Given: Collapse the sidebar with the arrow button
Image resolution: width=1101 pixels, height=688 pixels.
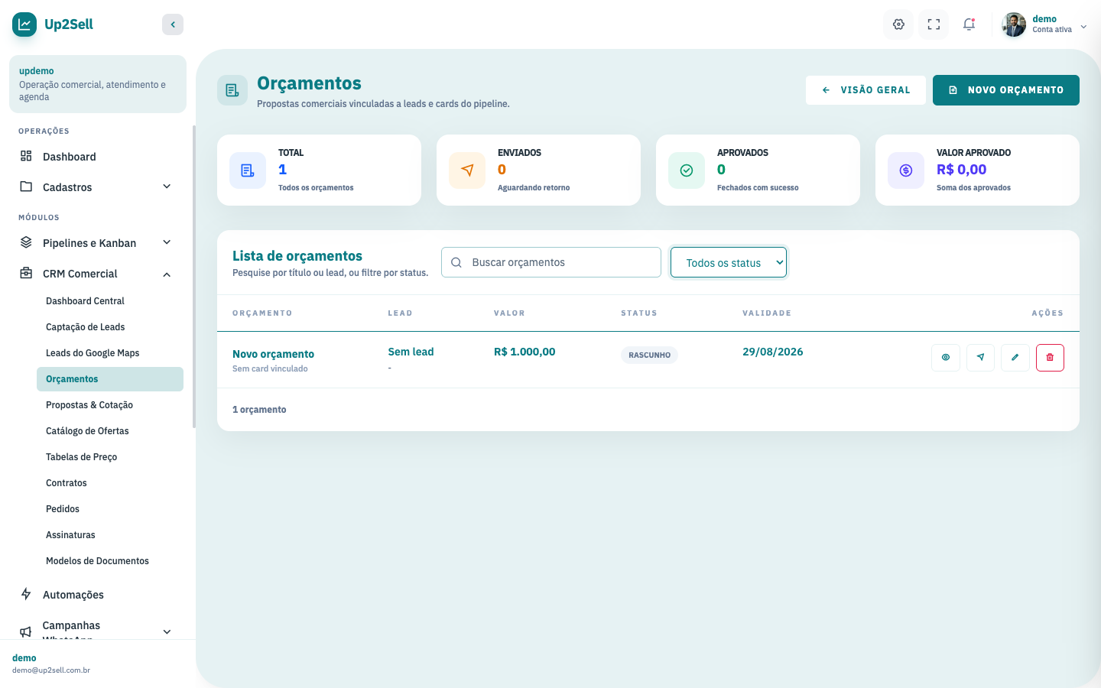Looking at the screenshot, I should pos(173,24).
